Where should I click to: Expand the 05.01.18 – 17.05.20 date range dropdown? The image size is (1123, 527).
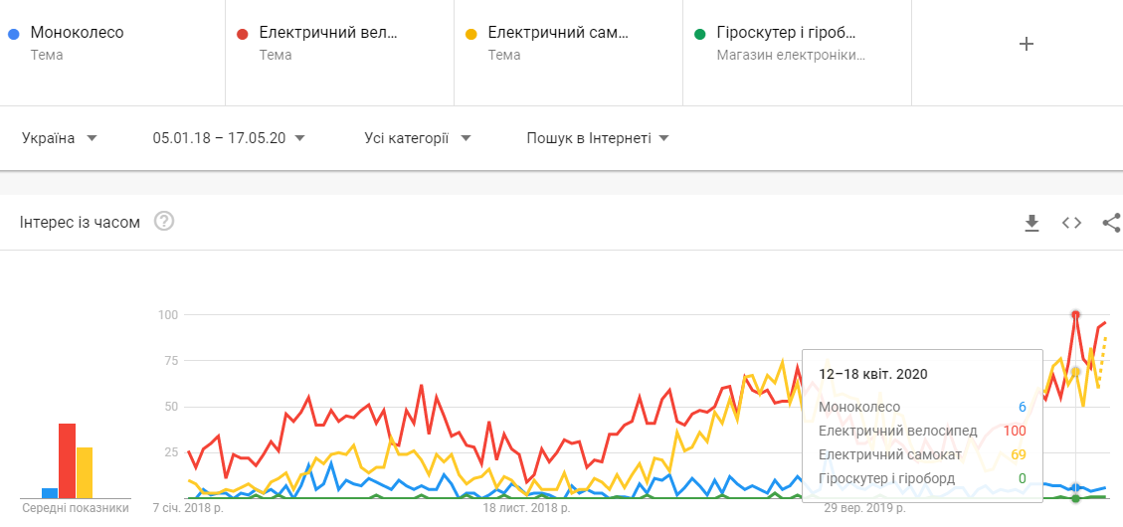[x=229, y=138]
